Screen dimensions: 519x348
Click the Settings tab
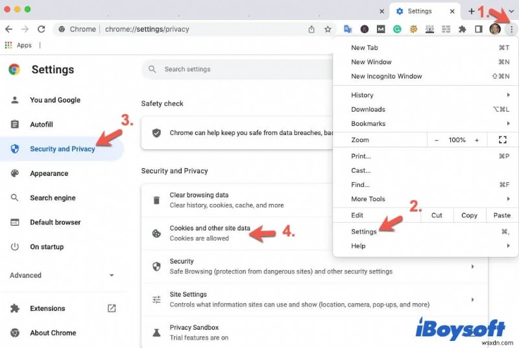tap(425, 11)
